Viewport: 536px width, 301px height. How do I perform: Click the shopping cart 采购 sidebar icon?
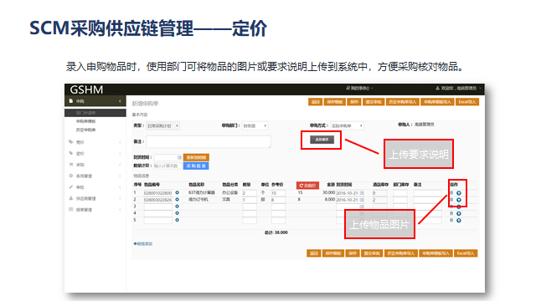click(70, 165)
